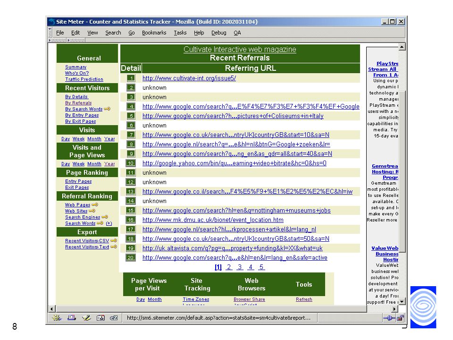
Task: Open the Bookmarks menu
Action: 154,33
